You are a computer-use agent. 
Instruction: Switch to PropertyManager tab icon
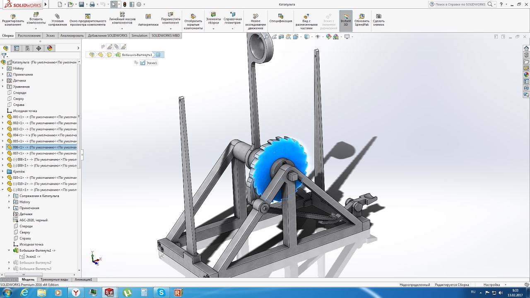(17, 48)
